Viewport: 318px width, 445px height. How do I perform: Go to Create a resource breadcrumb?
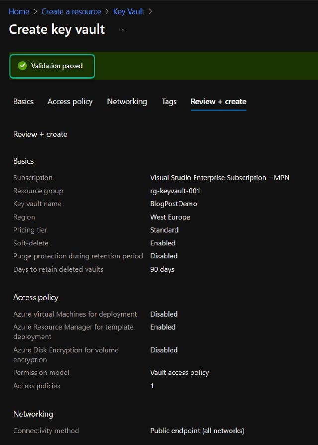(71, 11)
